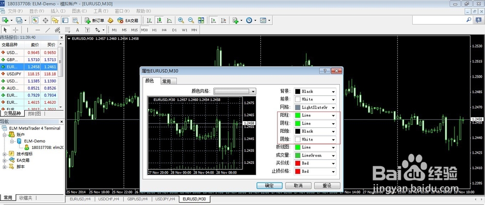Switch chart to candlesticks icon
This screenshot has height=205, width=485.
coord(159,20)
